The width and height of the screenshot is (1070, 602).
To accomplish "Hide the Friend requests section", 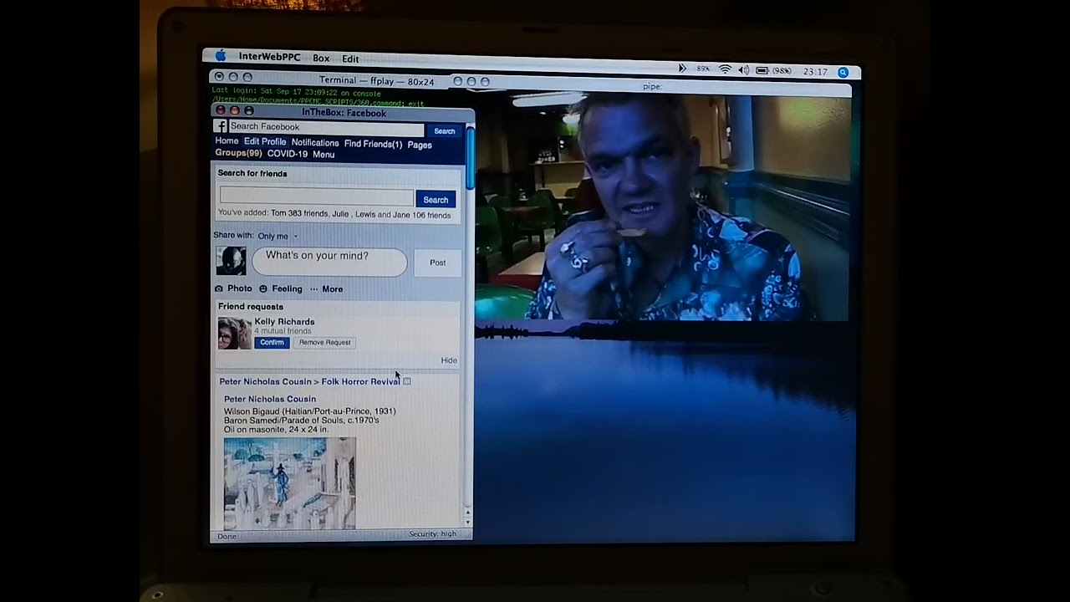I will point(449,360).
